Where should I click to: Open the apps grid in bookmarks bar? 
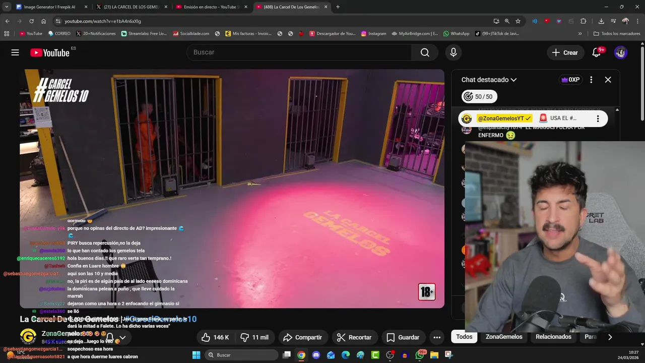pos(7,34)
